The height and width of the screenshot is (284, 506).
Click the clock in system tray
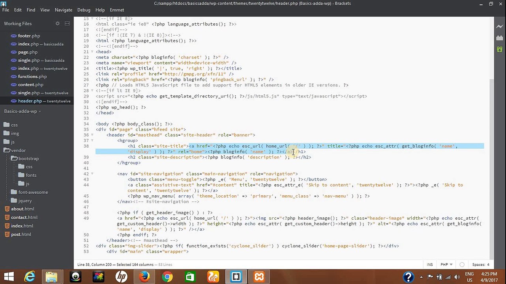click(x=489, y=277)
